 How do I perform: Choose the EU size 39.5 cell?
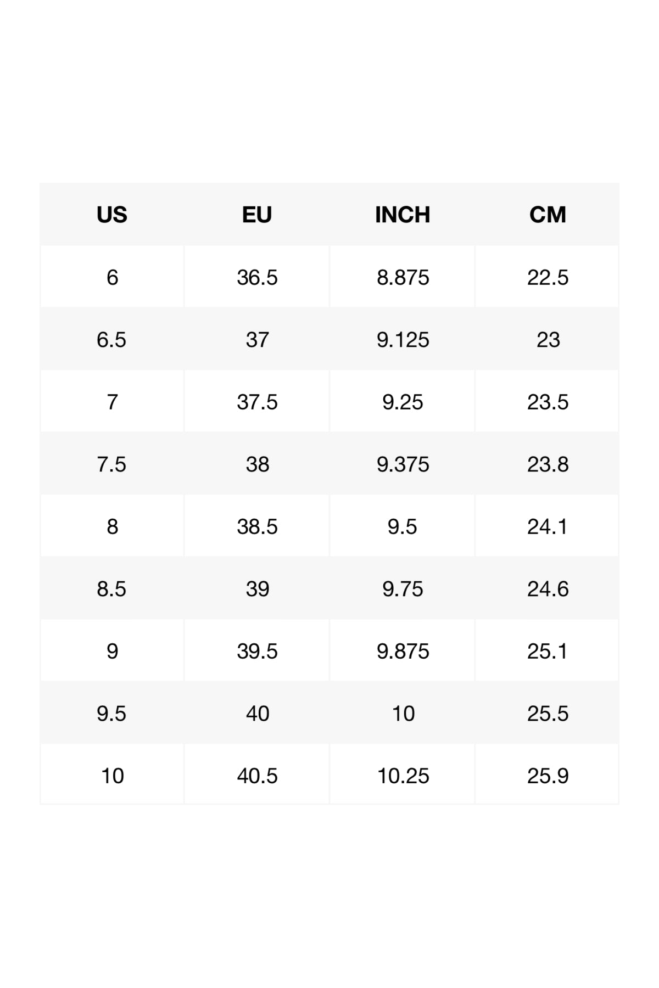pos(257,651)
